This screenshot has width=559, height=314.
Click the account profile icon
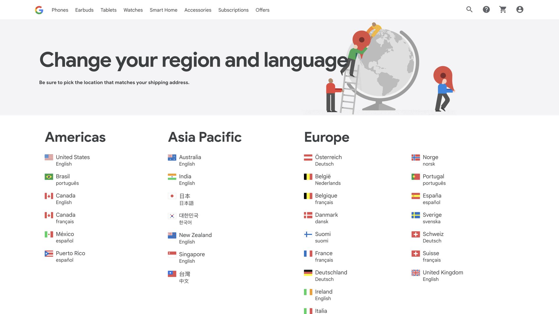tap(520, 10)
